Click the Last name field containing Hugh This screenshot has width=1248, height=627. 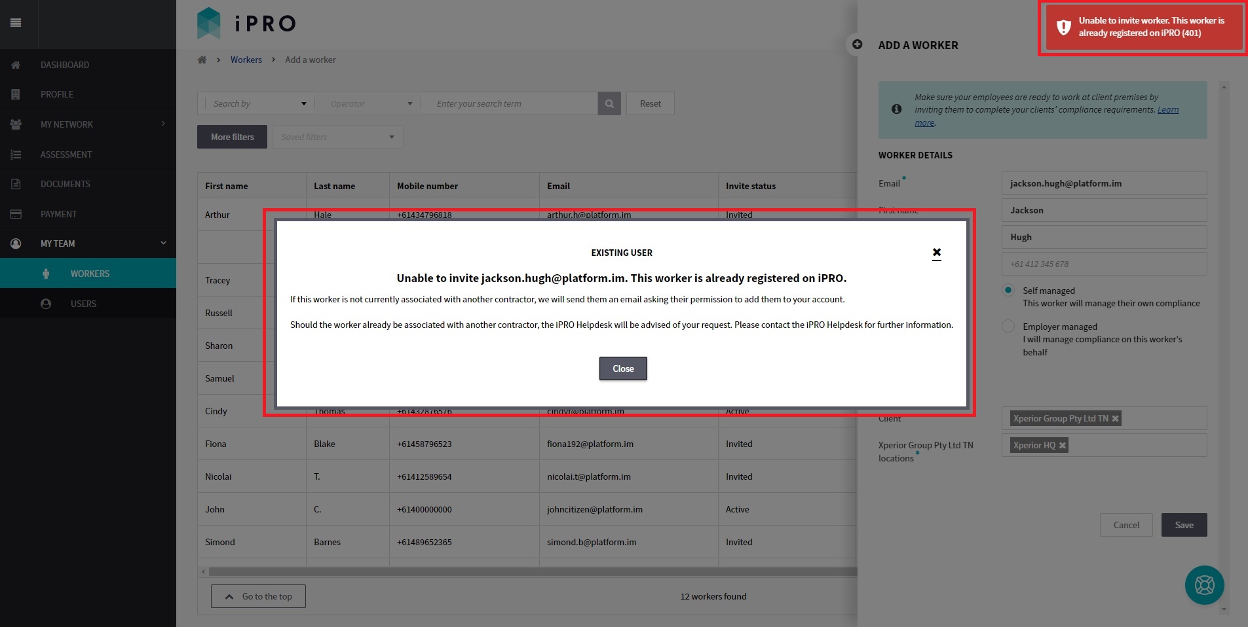point(1104,237)
